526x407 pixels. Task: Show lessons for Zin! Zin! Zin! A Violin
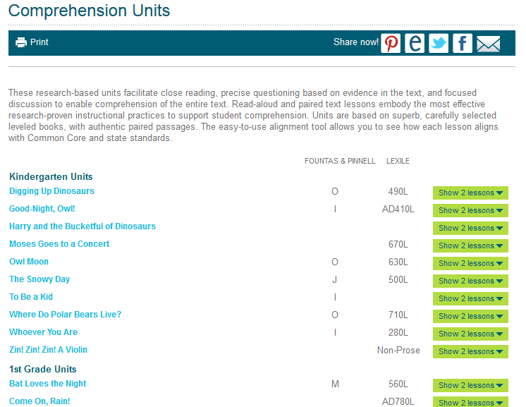pyautogui.click(x=470, y=351)
